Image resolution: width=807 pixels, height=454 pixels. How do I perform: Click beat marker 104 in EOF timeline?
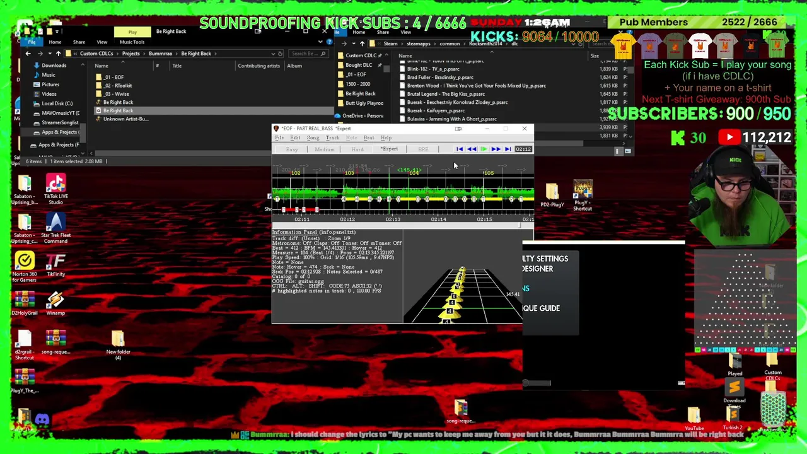pos(414,173)
